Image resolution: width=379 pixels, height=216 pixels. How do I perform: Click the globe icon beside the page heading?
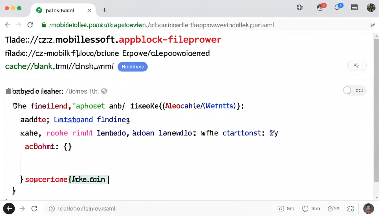point(104,91)
